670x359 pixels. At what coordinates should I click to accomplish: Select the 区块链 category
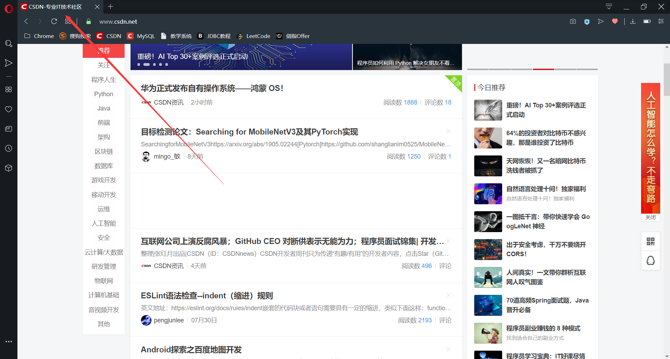point(104,152)
